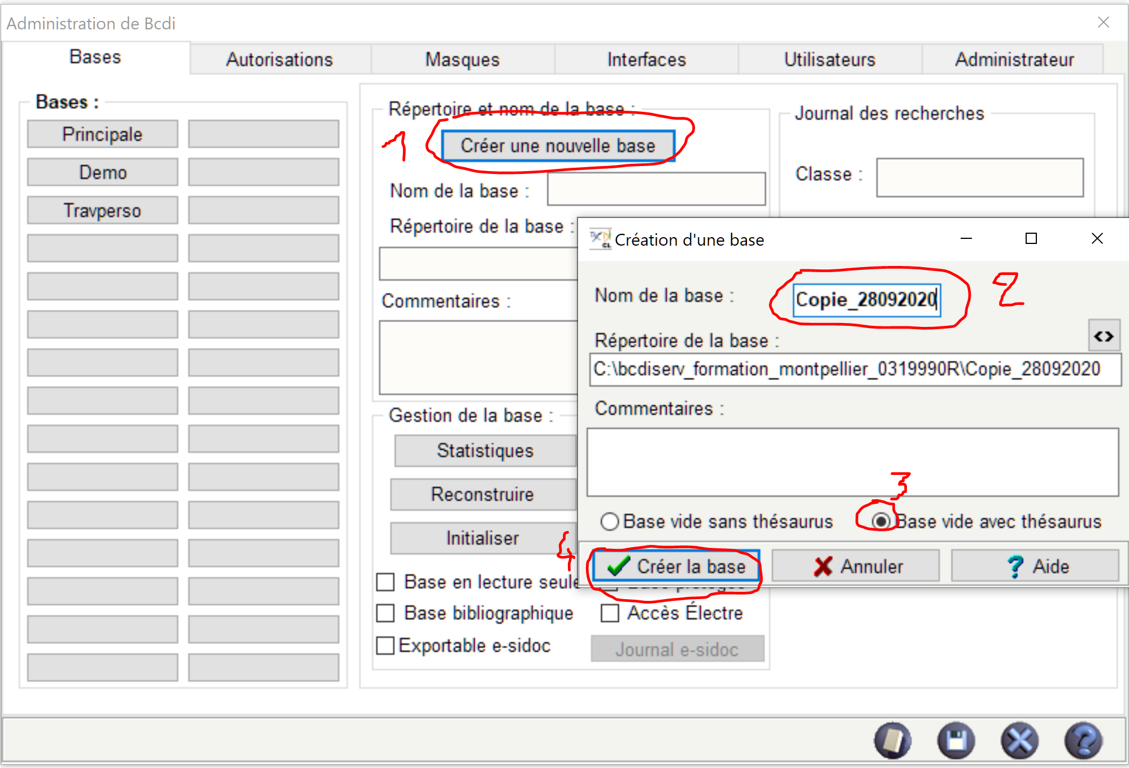Close the Création d'une base dialog

point(1097,239)
